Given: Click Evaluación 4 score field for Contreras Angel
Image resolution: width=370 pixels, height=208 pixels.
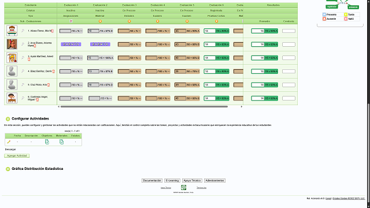Looking at the screenshot, I should 151,98.
